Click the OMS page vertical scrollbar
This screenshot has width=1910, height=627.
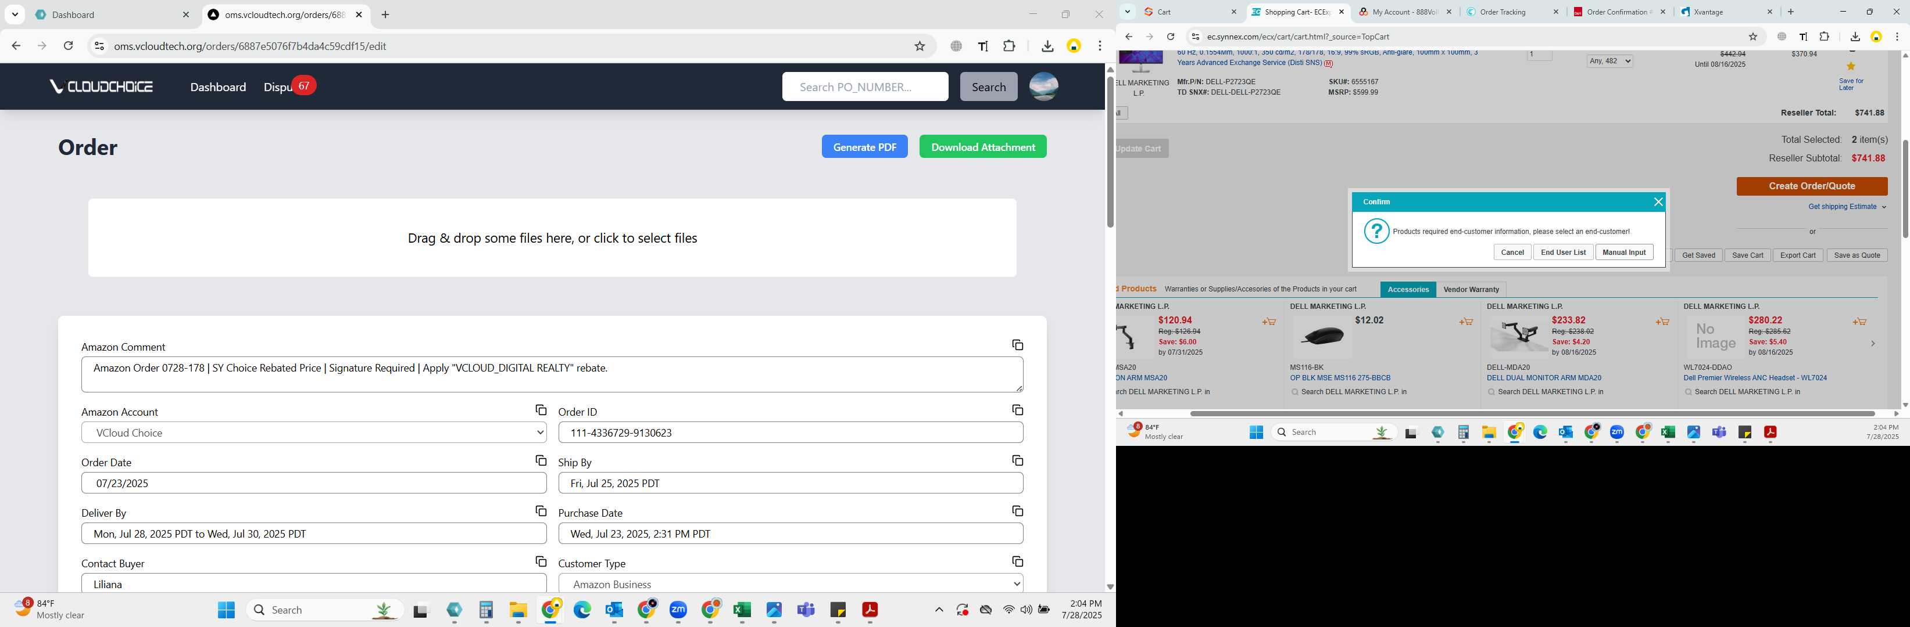(1110, 152)
